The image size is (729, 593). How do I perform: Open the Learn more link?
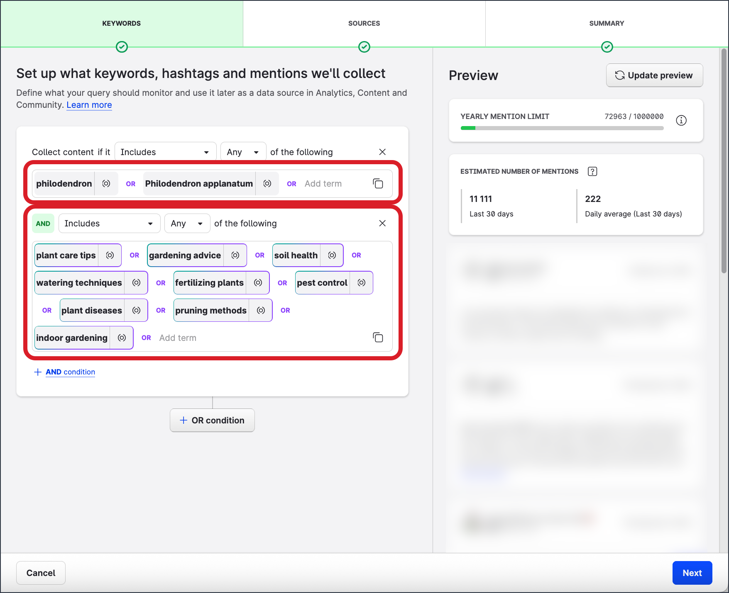point(89,105)
